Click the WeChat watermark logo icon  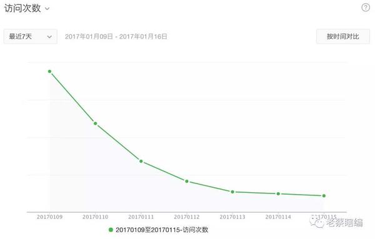[317, 222]
